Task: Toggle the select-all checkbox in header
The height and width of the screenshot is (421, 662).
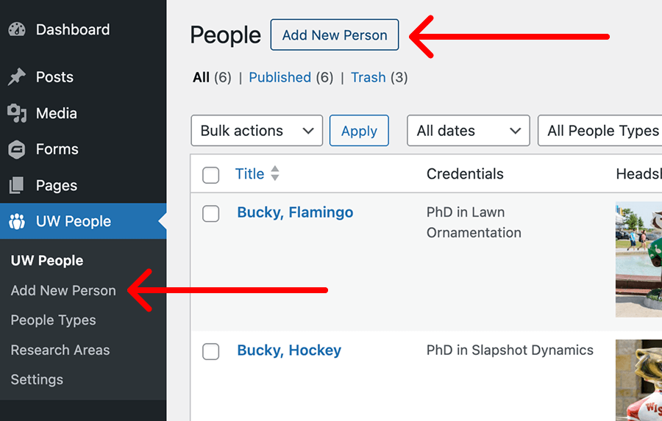Action: tap(211, 175)
